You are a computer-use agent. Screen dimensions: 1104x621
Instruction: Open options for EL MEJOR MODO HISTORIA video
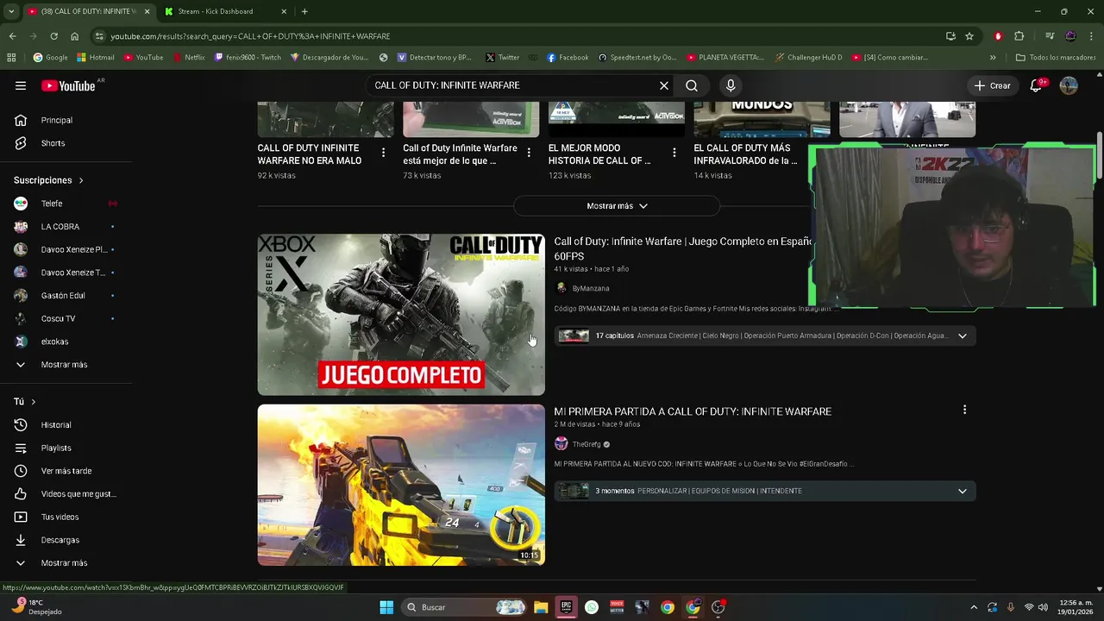click(674, 153)
